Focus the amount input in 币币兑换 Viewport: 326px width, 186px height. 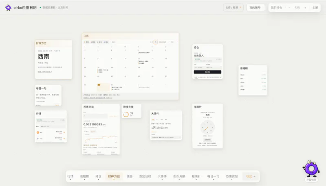click(95, 116)
